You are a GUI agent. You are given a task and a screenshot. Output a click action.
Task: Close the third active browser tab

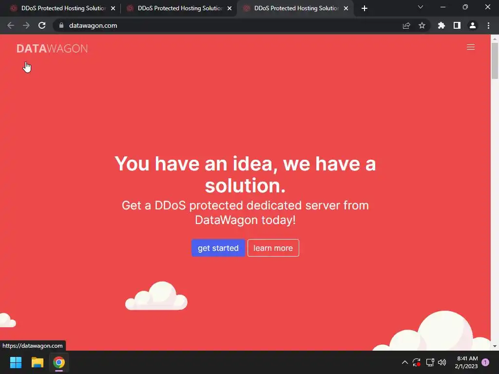pos(346,8)
